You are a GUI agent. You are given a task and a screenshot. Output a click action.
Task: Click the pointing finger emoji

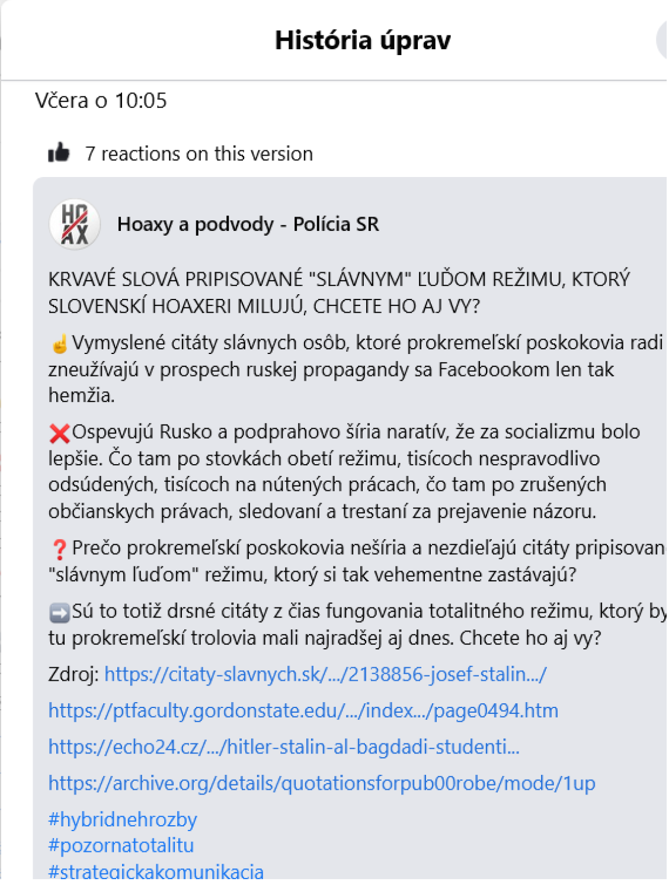[59, 343]
